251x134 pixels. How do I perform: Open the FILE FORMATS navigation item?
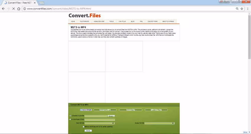click(x=84, y=21)
